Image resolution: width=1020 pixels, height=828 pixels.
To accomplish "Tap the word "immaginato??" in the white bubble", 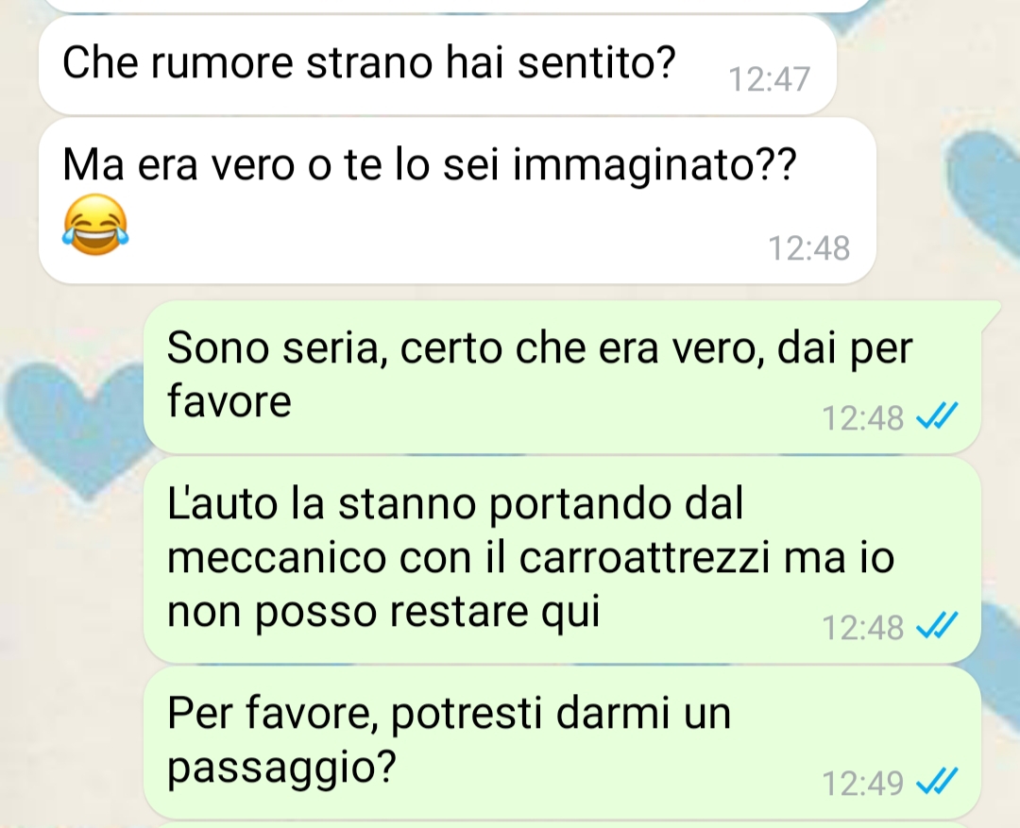I will point(654,166).
